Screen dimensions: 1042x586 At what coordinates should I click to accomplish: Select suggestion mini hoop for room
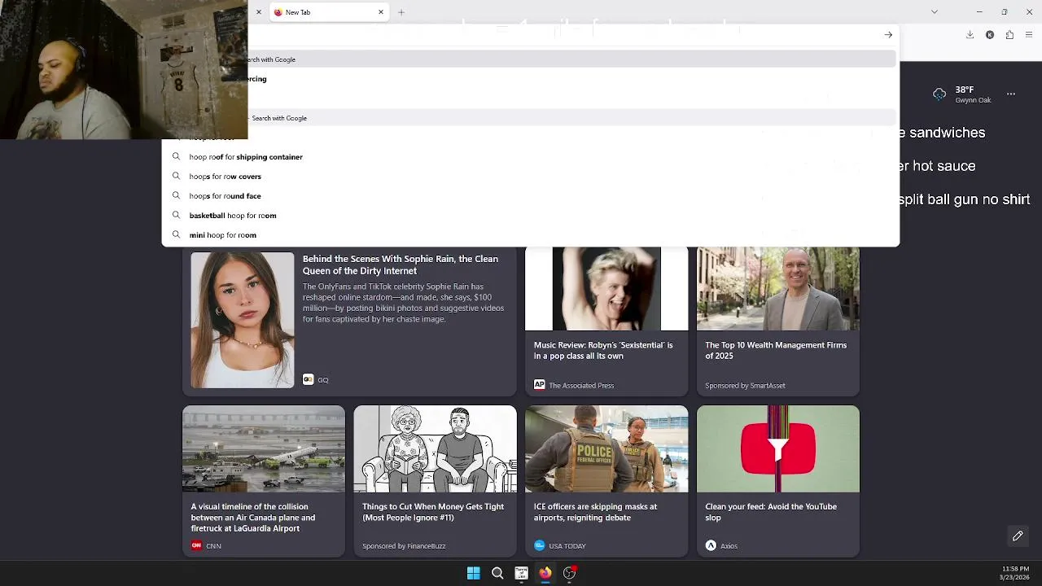tap(531, 235)
